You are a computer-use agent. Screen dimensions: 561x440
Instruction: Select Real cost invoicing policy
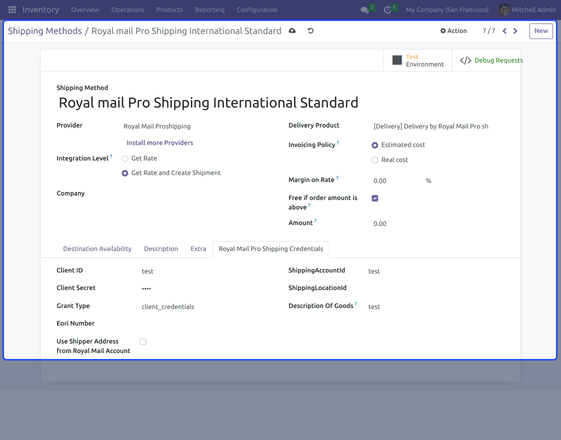pyautogui.click(x=375, y=160)
